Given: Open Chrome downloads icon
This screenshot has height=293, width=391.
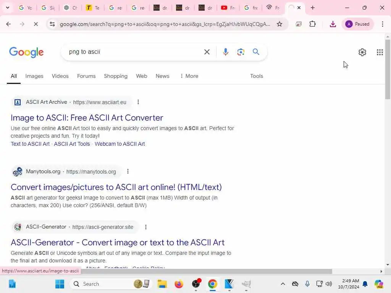Looking at the screenshot, I should pos(333,24).
